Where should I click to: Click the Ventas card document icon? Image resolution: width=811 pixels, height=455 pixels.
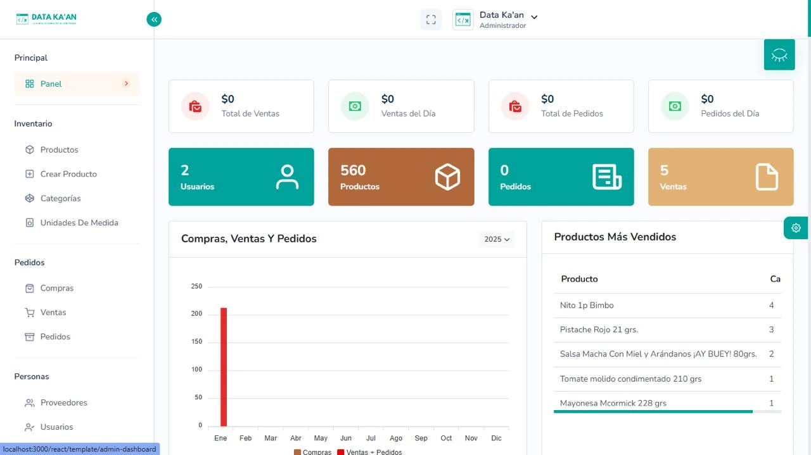[x=767, y=177]
